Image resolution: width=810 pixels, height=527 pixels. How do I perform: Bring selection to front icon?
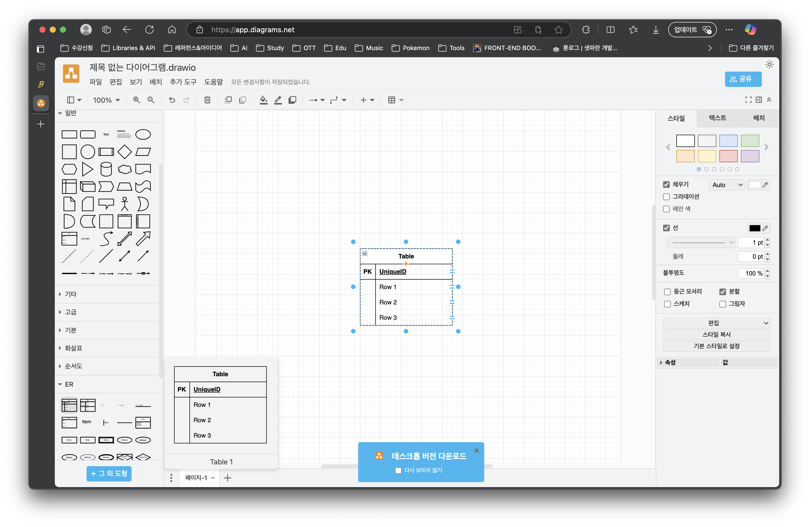(228, 100)
